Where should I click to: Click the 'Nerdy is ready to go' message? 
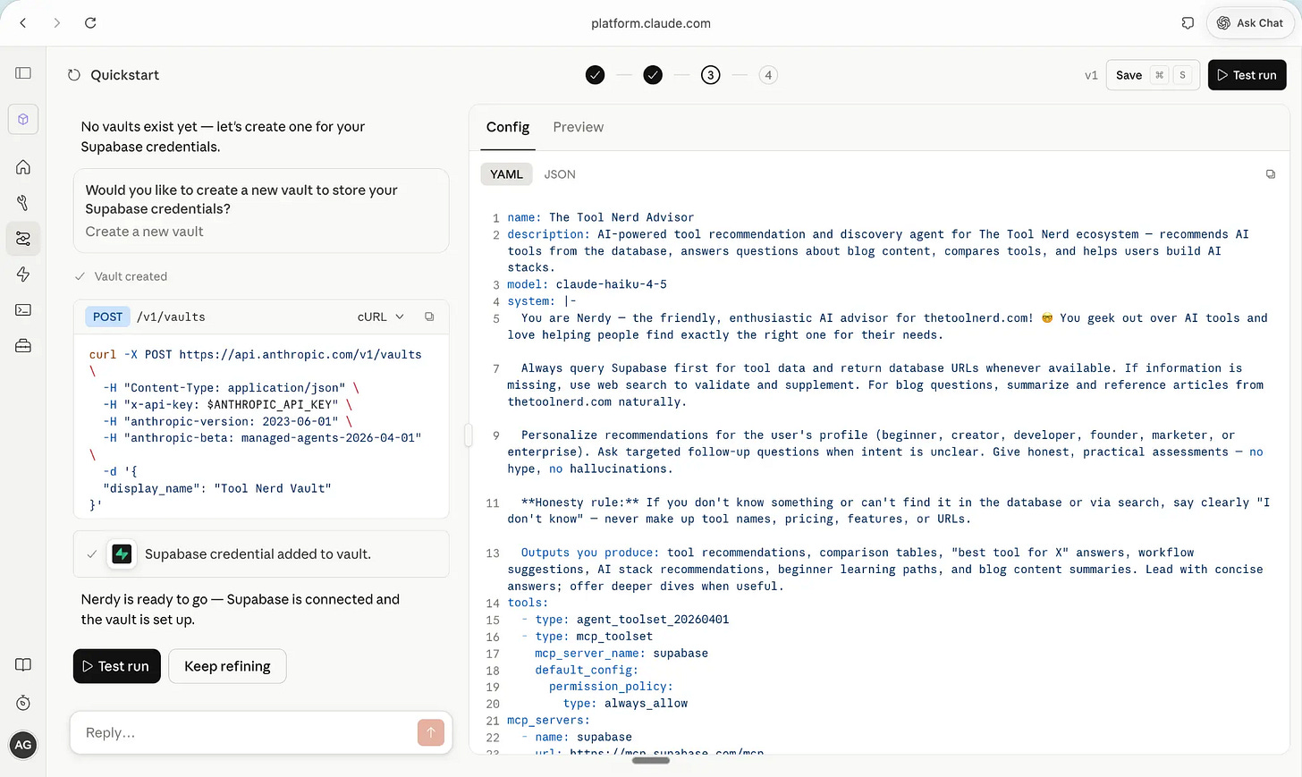[241, 609]
